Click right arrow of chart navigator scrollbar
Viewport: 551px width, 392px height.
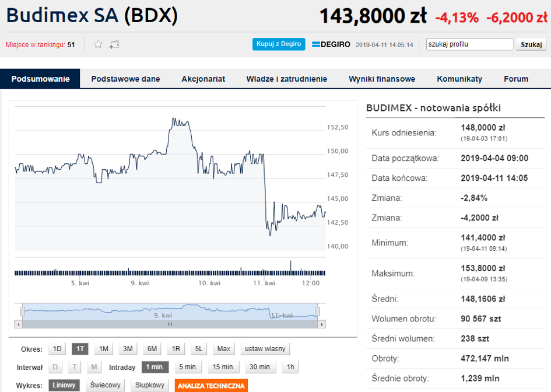pyautogui.click(x=322, y=324)
